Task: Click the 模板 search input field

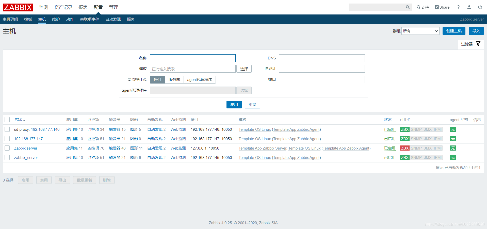Action: (x=193, y=69)
